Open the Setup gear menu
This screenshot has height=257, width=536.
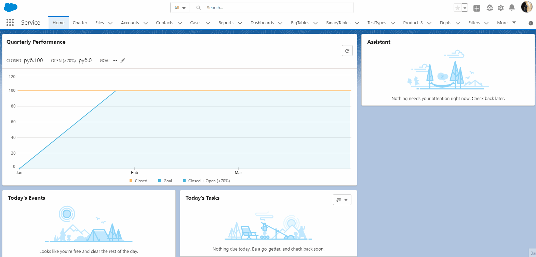[500, 8]
